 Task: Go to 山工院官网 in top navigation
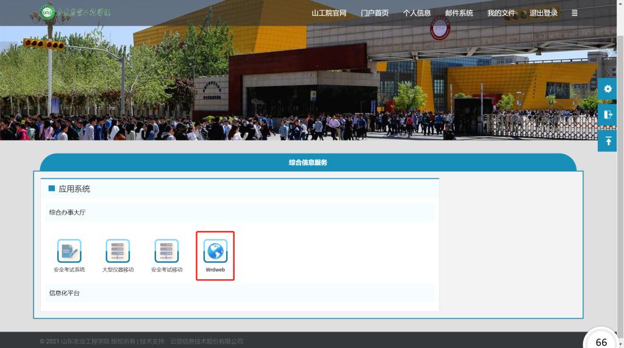[x=329, y=13]
